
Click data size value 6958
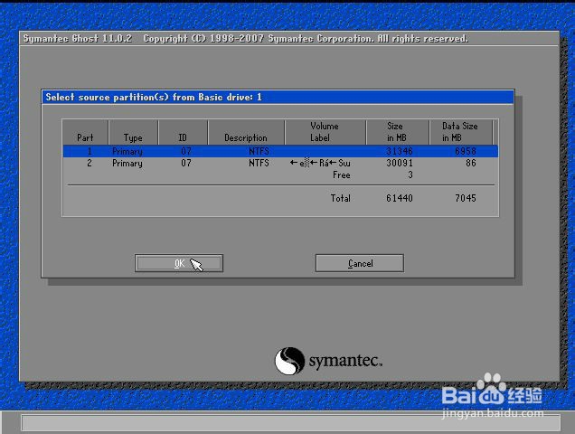pos(466,151)
